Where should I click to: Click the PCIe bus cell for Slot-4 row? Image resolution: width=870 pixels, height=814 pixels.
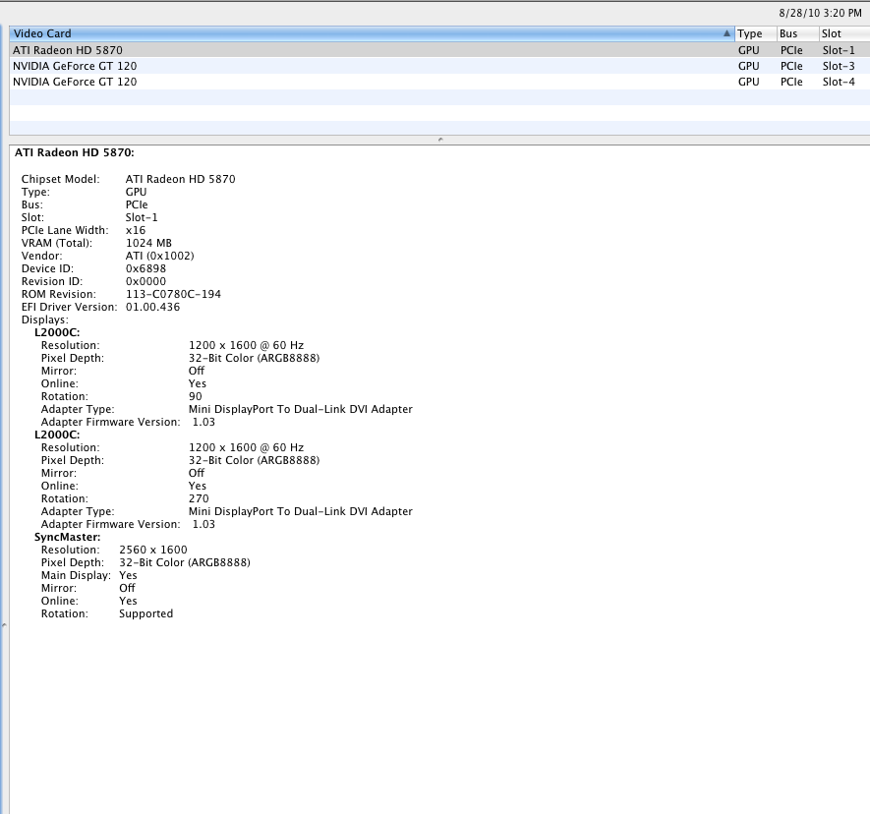(791, 82)
